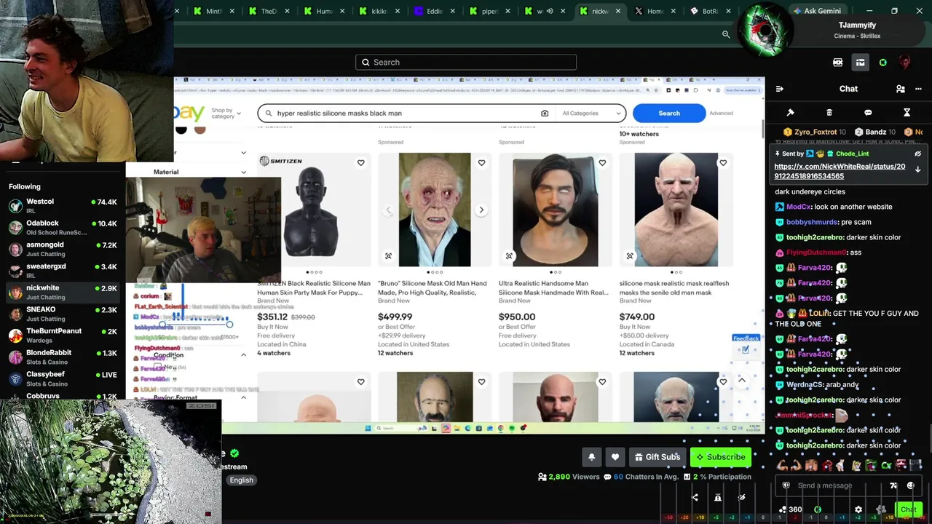Open asmongold channel in Following list

[63, 249]
